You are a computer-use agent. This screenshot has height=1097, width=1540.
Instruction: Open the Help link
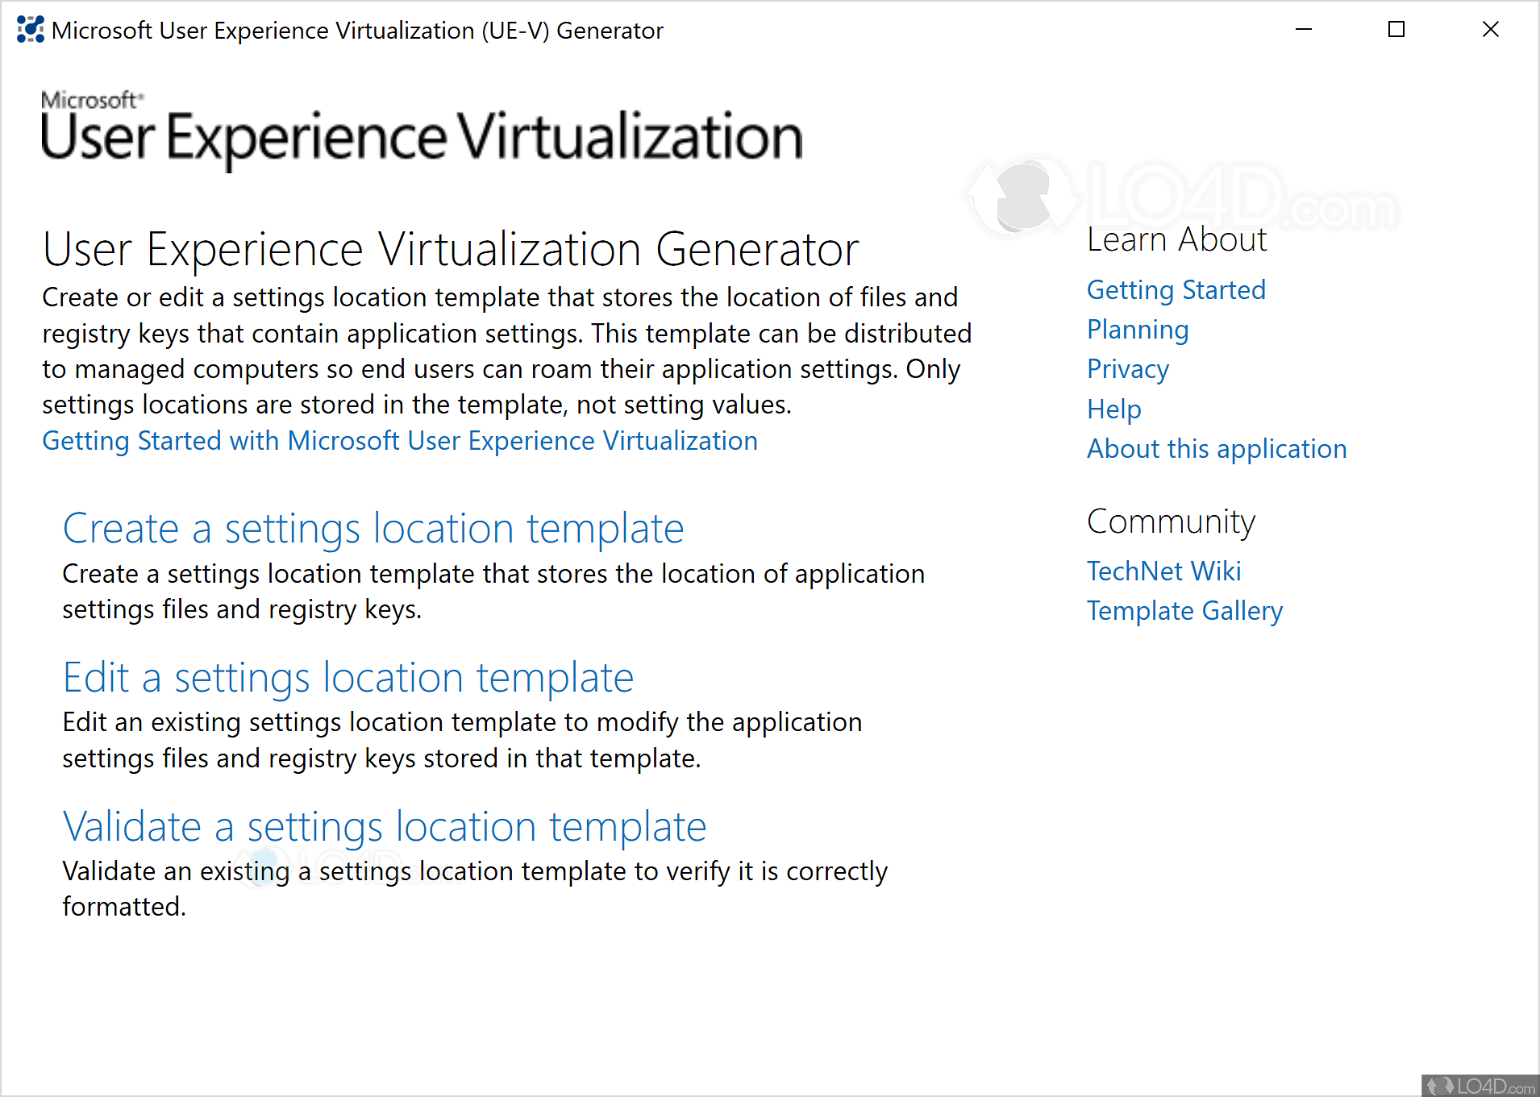pyautogui.click(x=1114, y=409)
